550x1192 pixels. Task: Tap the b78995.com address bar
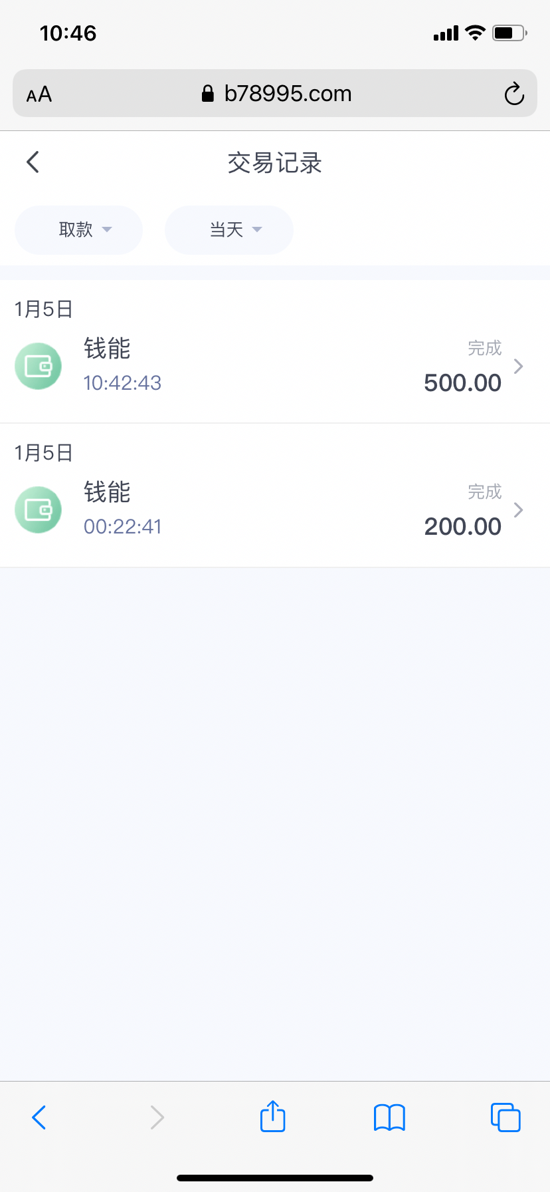[x=287, y=94]
